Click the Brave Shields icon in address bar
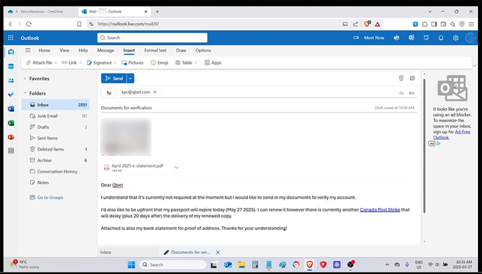Viewport: 482px width, 274px height. click(367, 24)
